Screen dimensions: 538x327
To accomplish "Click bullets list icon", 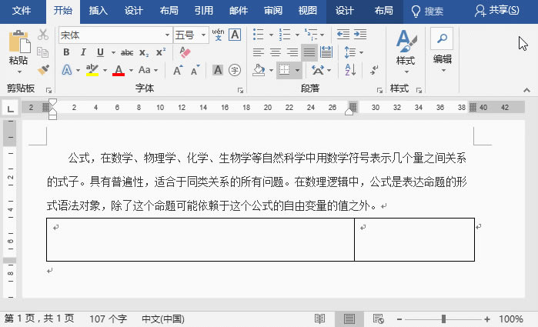I will point(259,35).
